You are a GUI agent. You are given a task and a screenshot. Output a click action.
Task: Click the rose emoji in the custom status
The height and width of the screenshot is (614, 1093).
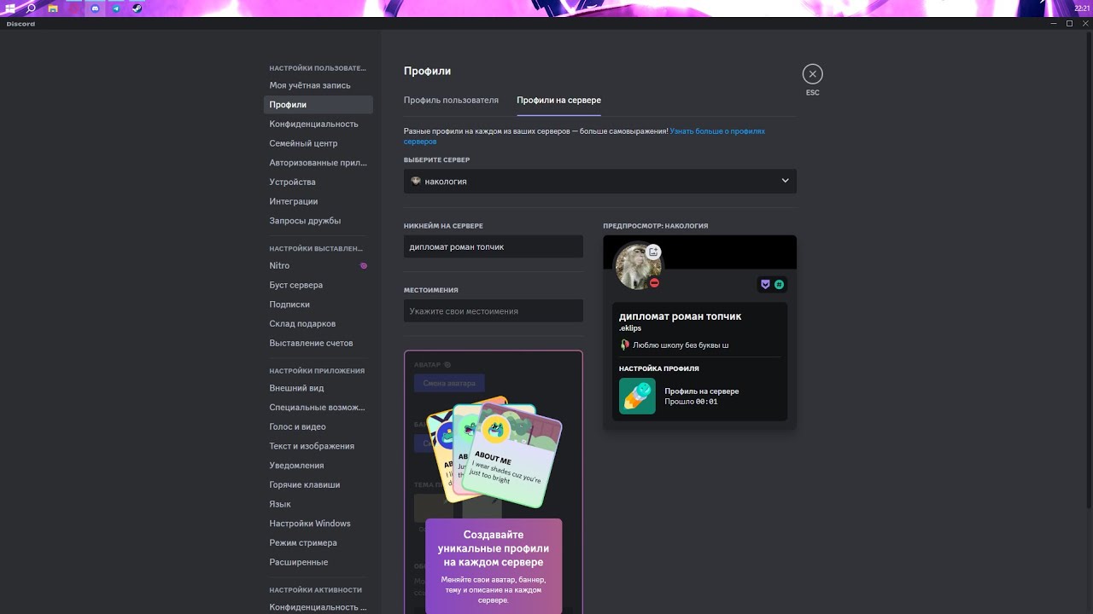point(624,345)
